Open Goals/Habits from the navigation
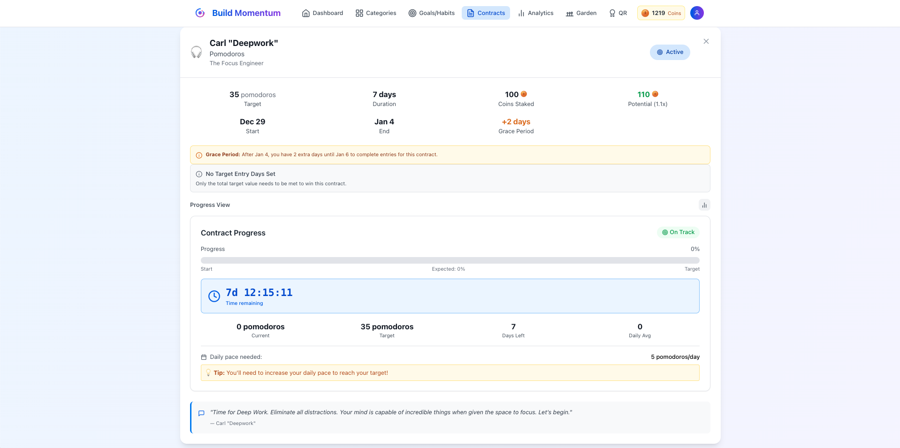900x448 pixels. tap(431, 13)
